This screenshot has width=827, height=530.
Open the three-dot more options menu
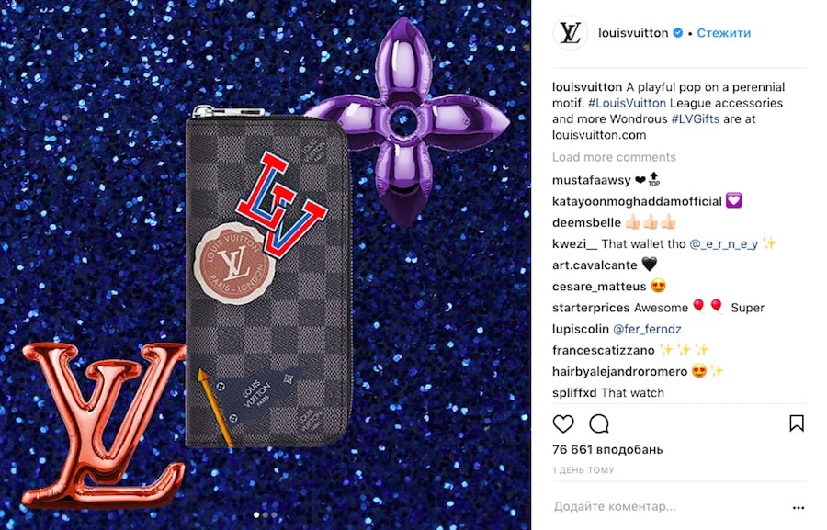click(799, 507)
